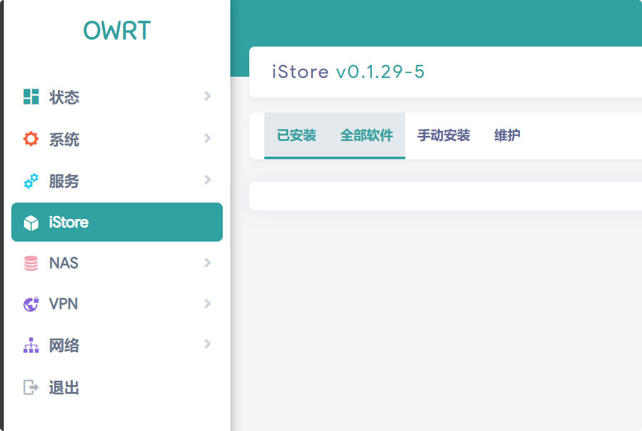642x431 pixels.
Task: Click the iStore v0.1.29-5 title
Action: [x=348, y=72]
